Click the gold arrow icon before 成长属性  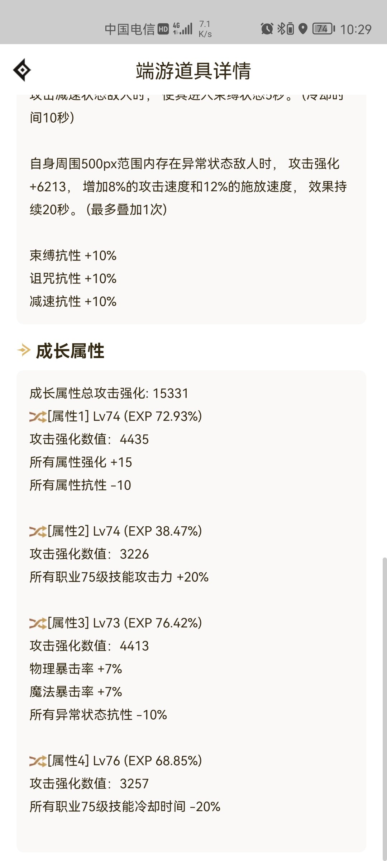pos(24,350)
